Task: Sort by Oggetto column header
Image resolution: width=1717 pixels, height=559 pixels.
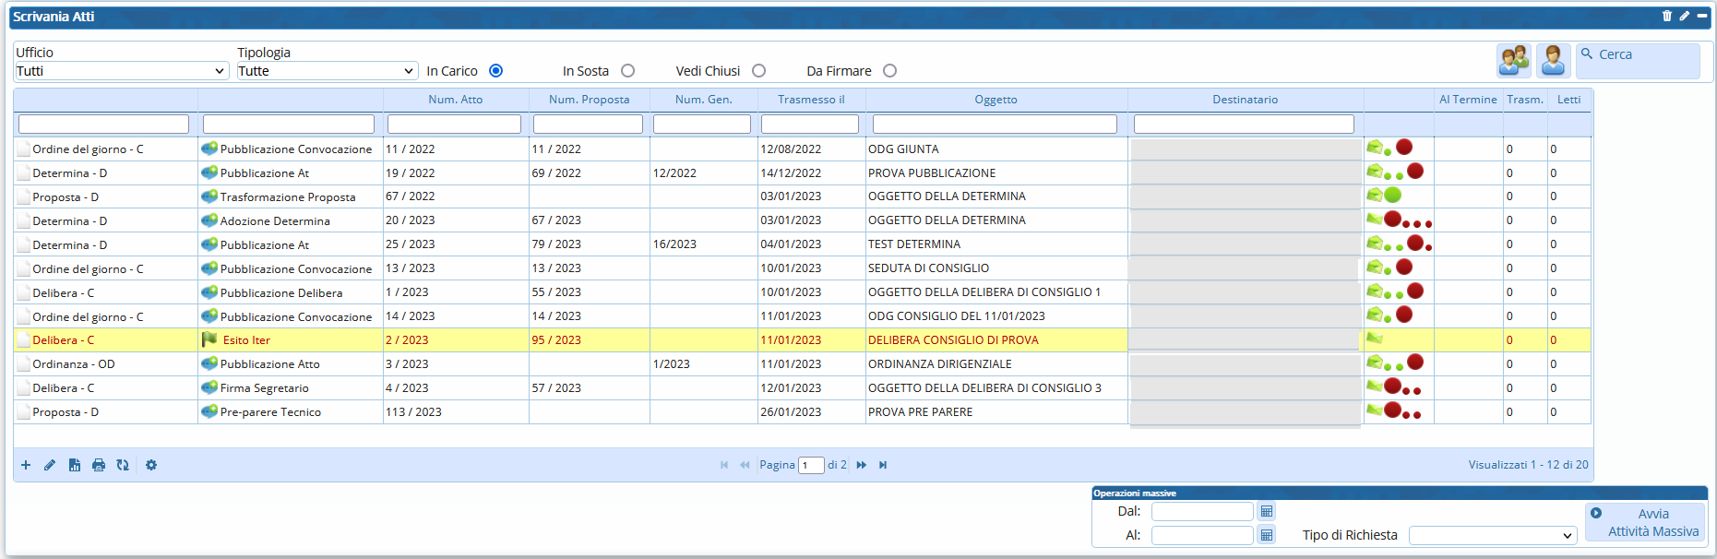Action: 996,100
